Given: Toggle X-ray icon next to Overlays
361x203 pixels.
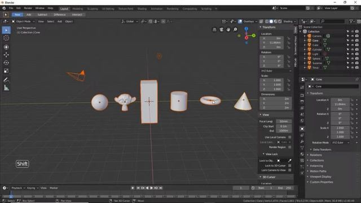Looking at the screenshot, I should [261, 21].
